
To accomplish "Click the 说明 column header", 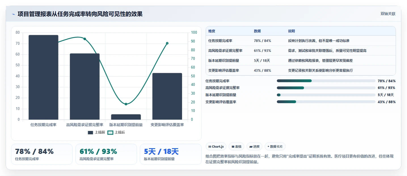I will [292, 31].
